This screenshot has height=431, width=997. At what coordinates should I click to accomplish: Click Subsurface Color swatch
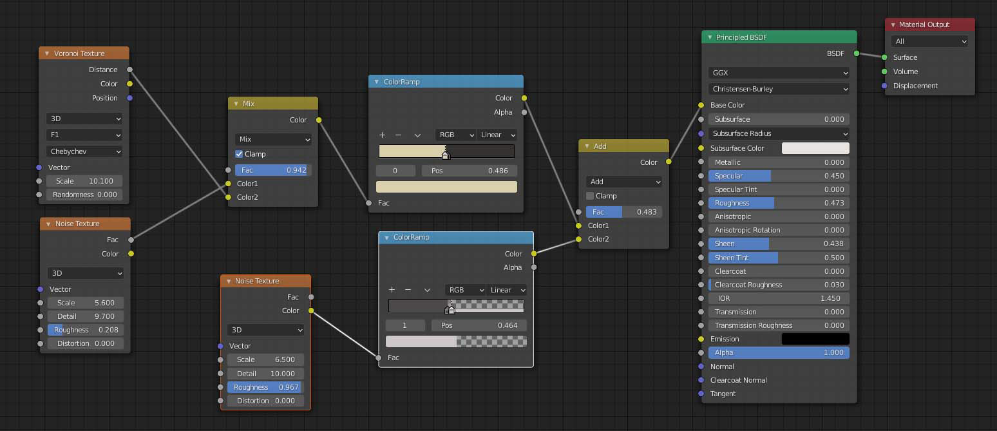point(815,148)
